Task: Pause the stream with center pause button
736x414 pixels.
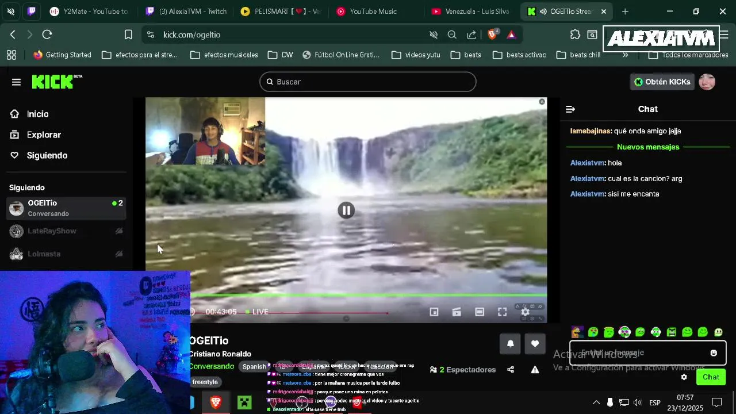Action: point(346,210)
